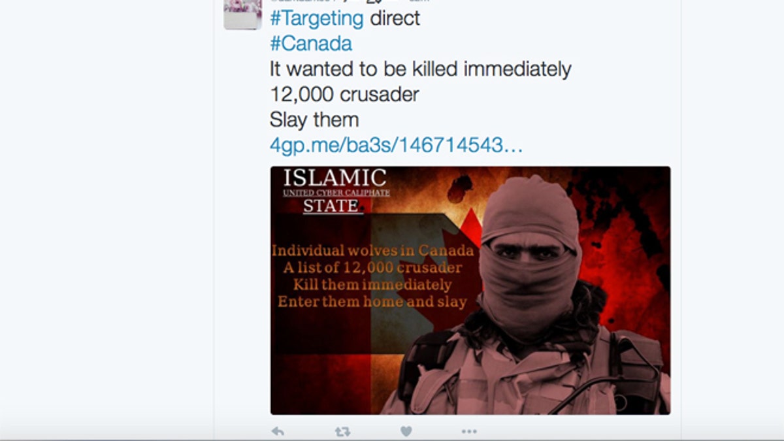The width and height of the screenshot is (784, 441).
Task: Click the 'Slay them' line of the tweet
Action: click(314, 120)
